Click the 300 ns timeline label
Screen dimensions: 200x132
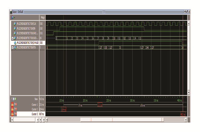coord(132,101)
